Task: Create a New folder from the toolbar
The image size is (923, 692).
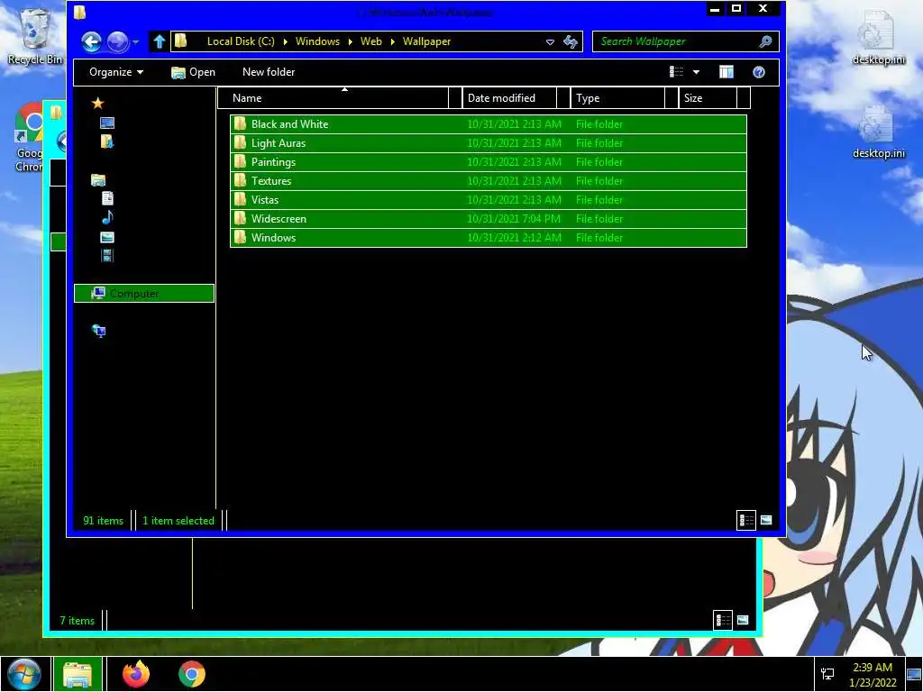Action: point(269,72)
